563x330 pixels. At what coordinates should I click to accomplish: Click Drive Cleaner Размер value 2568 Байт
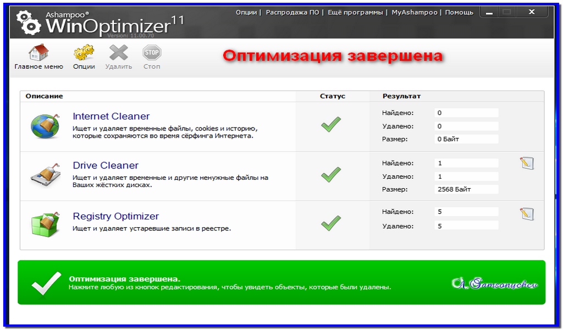coord(466,189)
